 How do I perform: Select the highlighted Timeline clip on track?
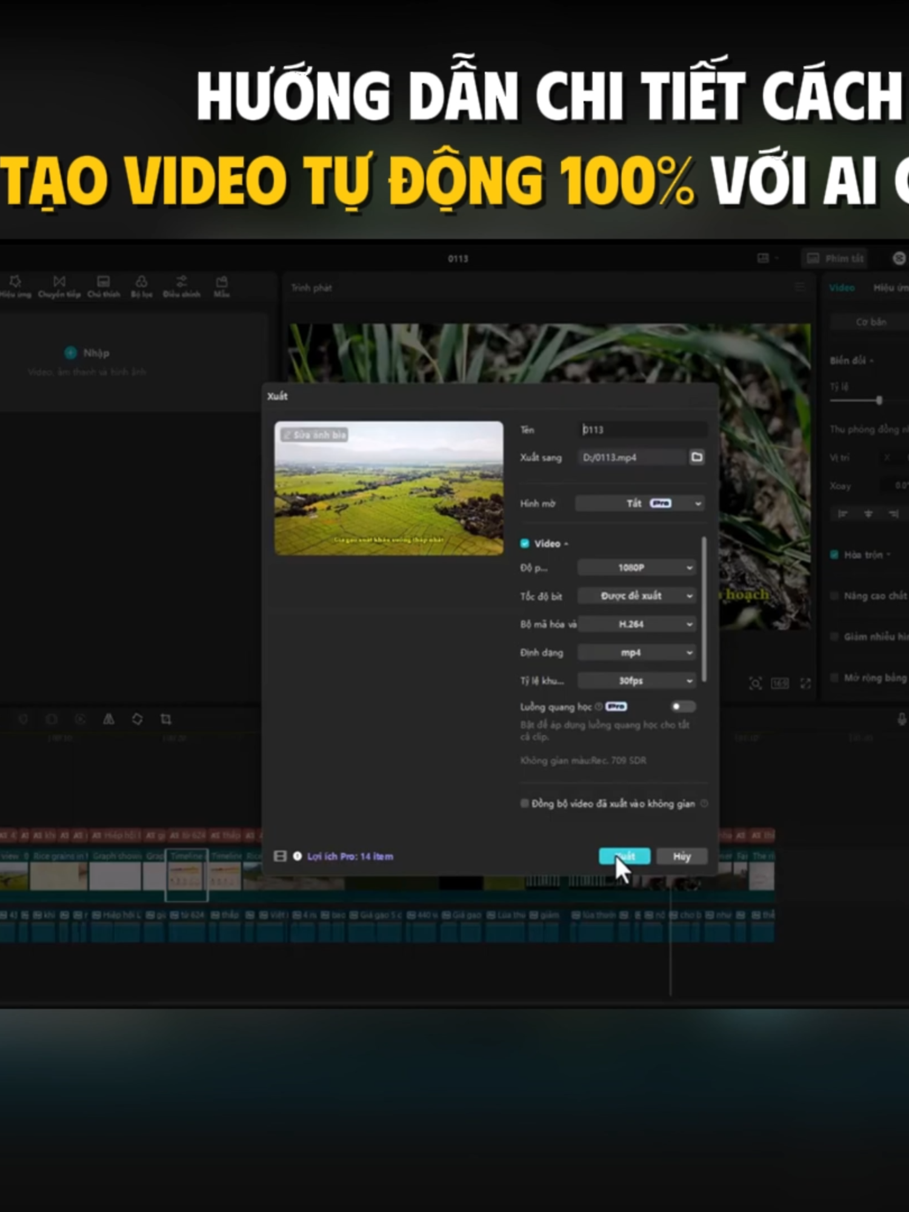[187, 875]
